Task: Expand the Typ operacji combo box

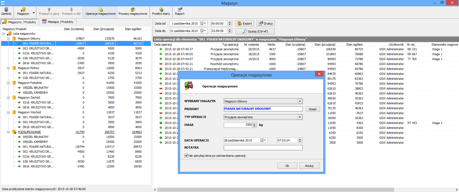Action: tap(300, 117)
